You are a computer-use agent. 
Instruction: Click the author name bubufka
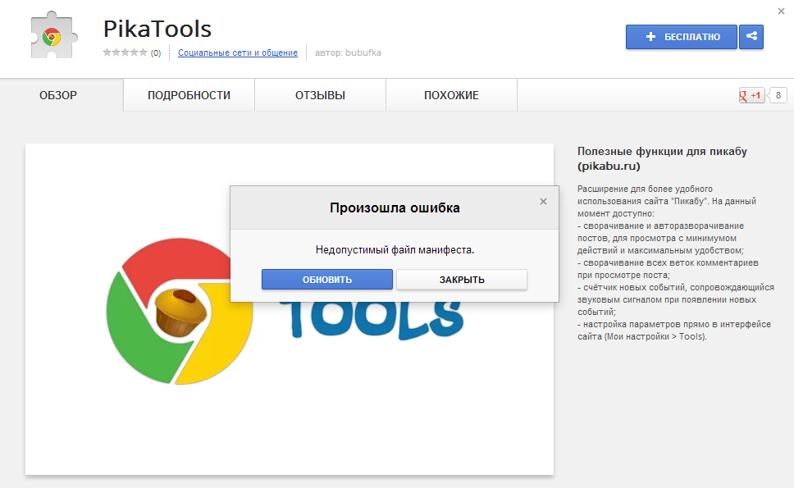click(363, 52)
